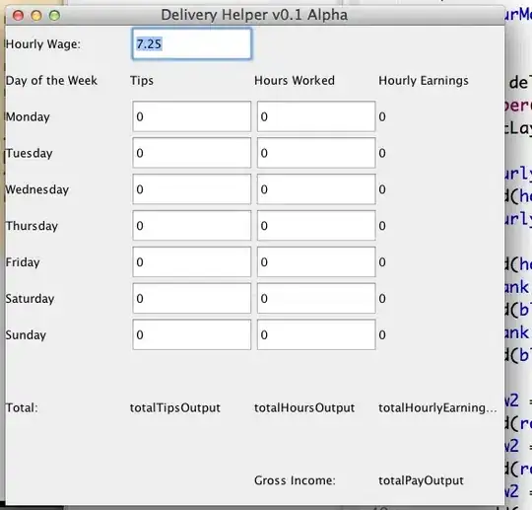Click the Gross Income label
532x510 pixels.
(295, 480)
